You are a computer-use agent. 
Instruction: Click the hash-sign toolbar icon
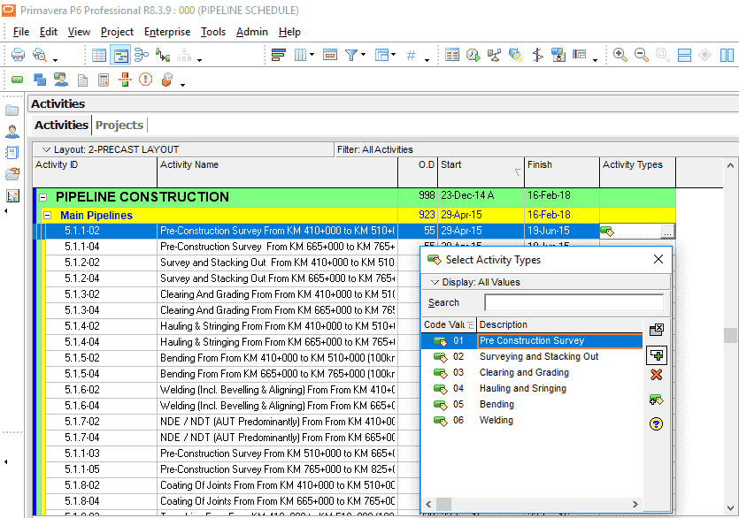click(x=411, y=55)
